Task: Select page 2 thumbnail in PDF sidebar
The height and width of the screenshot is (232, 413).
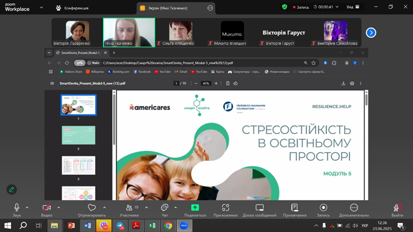Action: tap(78, 135)
